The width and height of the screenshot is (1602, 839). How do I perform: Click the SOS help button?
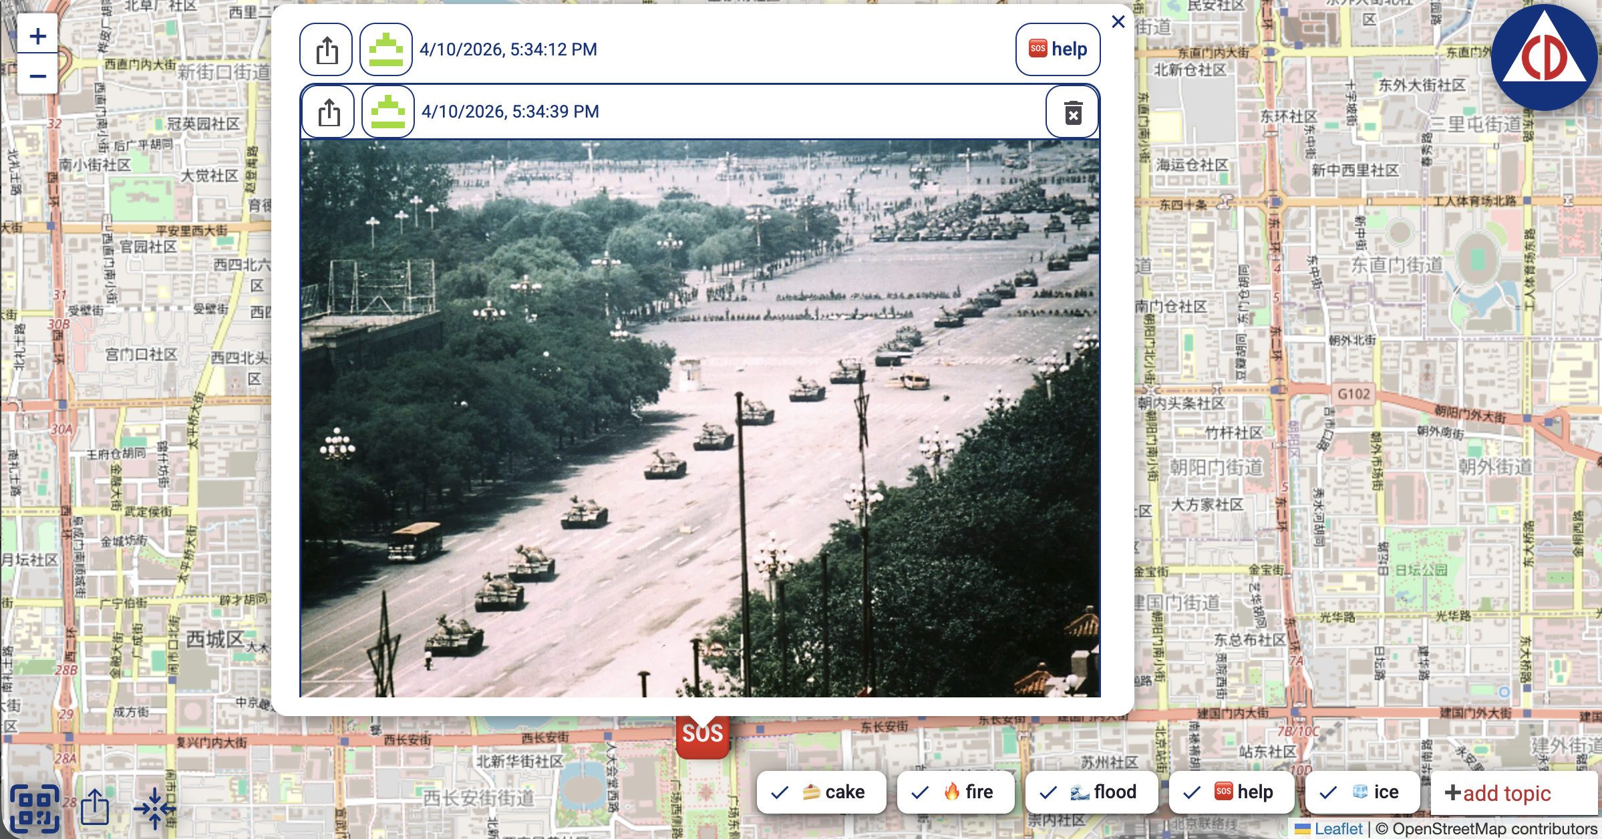coord(1058,49)
